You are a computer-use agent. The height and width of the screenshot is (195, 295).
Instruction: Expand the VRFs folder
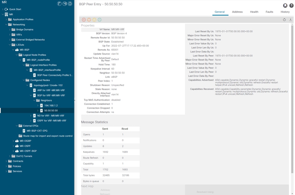[10, 35]
